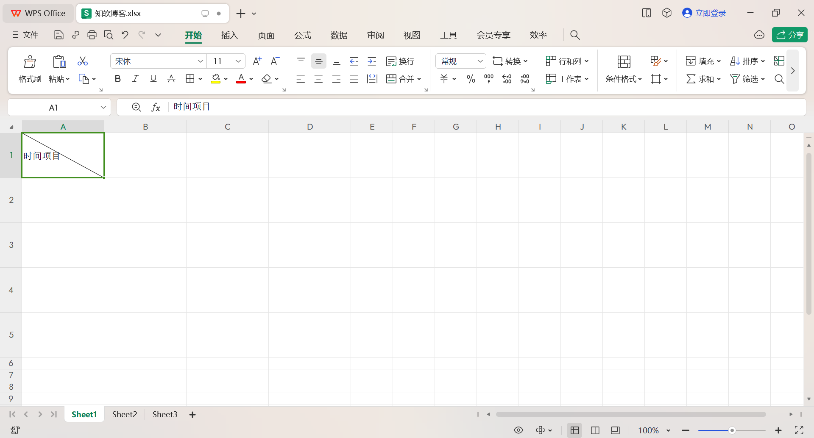Click the 行和列 rows and columns button

567,61
